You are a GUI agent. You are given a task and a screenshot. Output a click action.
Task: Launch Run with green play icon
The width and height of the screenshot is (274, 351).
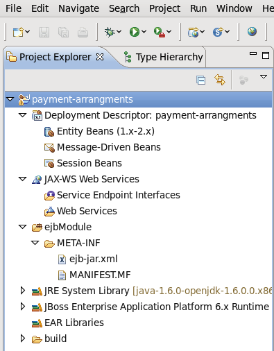pyautogui.click(x=135, y=32)
